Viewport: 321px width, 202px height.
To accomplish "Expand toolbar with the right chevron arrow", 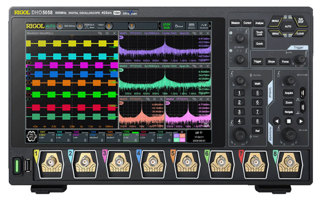I will click(210, 26).
